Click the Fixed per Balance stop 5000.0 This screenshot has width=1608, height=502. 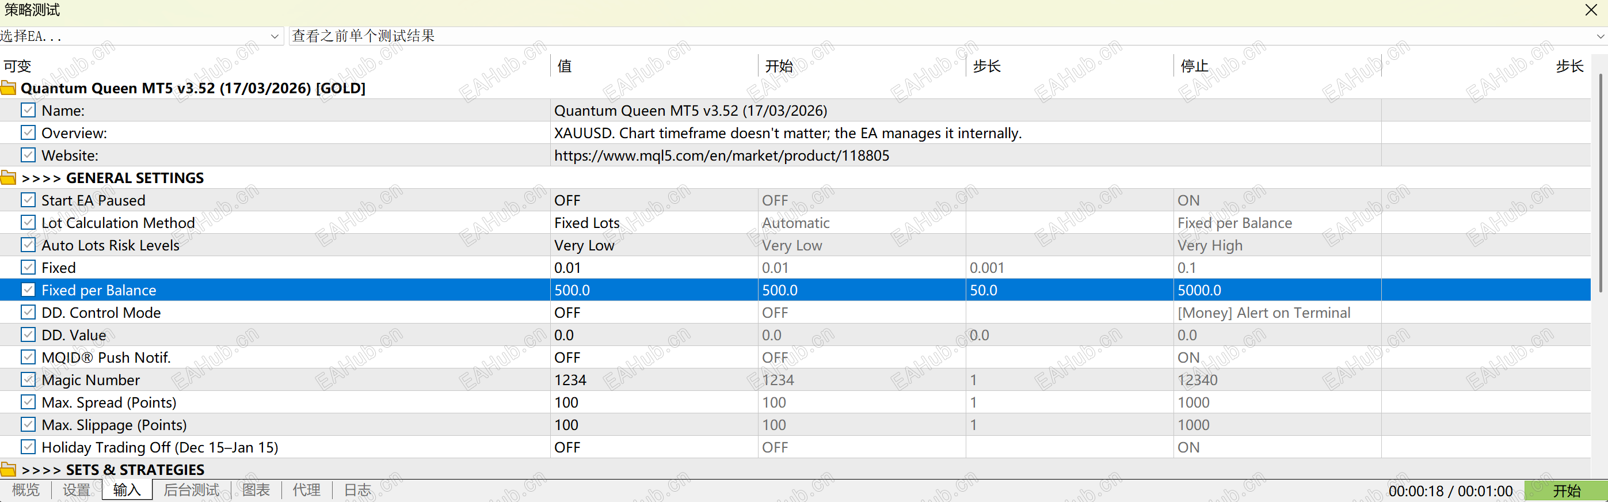coord(1277,290)
